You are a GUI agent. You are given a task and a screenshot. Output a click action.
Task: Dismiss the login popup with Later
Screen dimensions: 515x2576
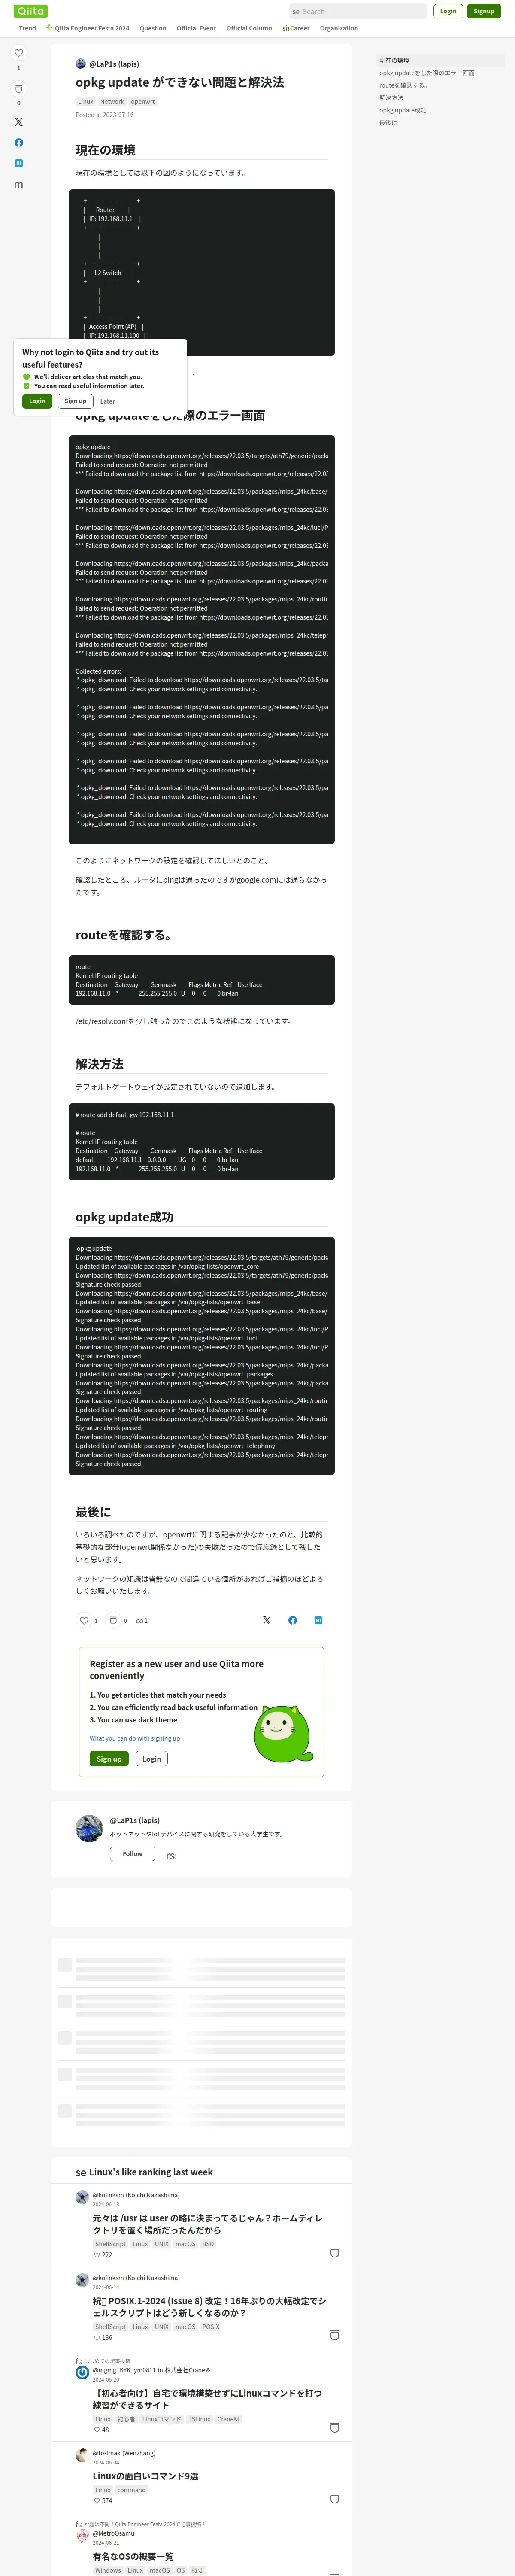coord(107,401)
